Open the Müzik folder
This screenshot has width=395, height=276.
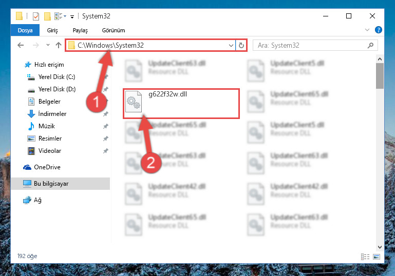pyautogui.click(x=41, y=126)
